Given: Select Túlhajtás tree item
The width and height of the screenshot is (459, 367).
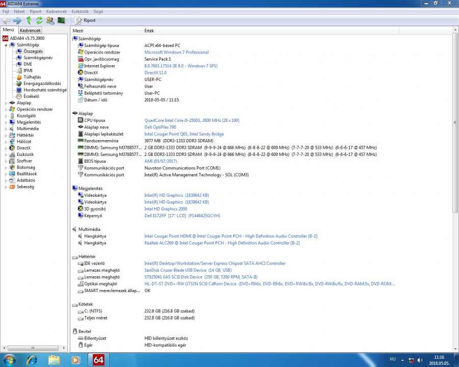Looking at the screenshot, I should [32, 77].
